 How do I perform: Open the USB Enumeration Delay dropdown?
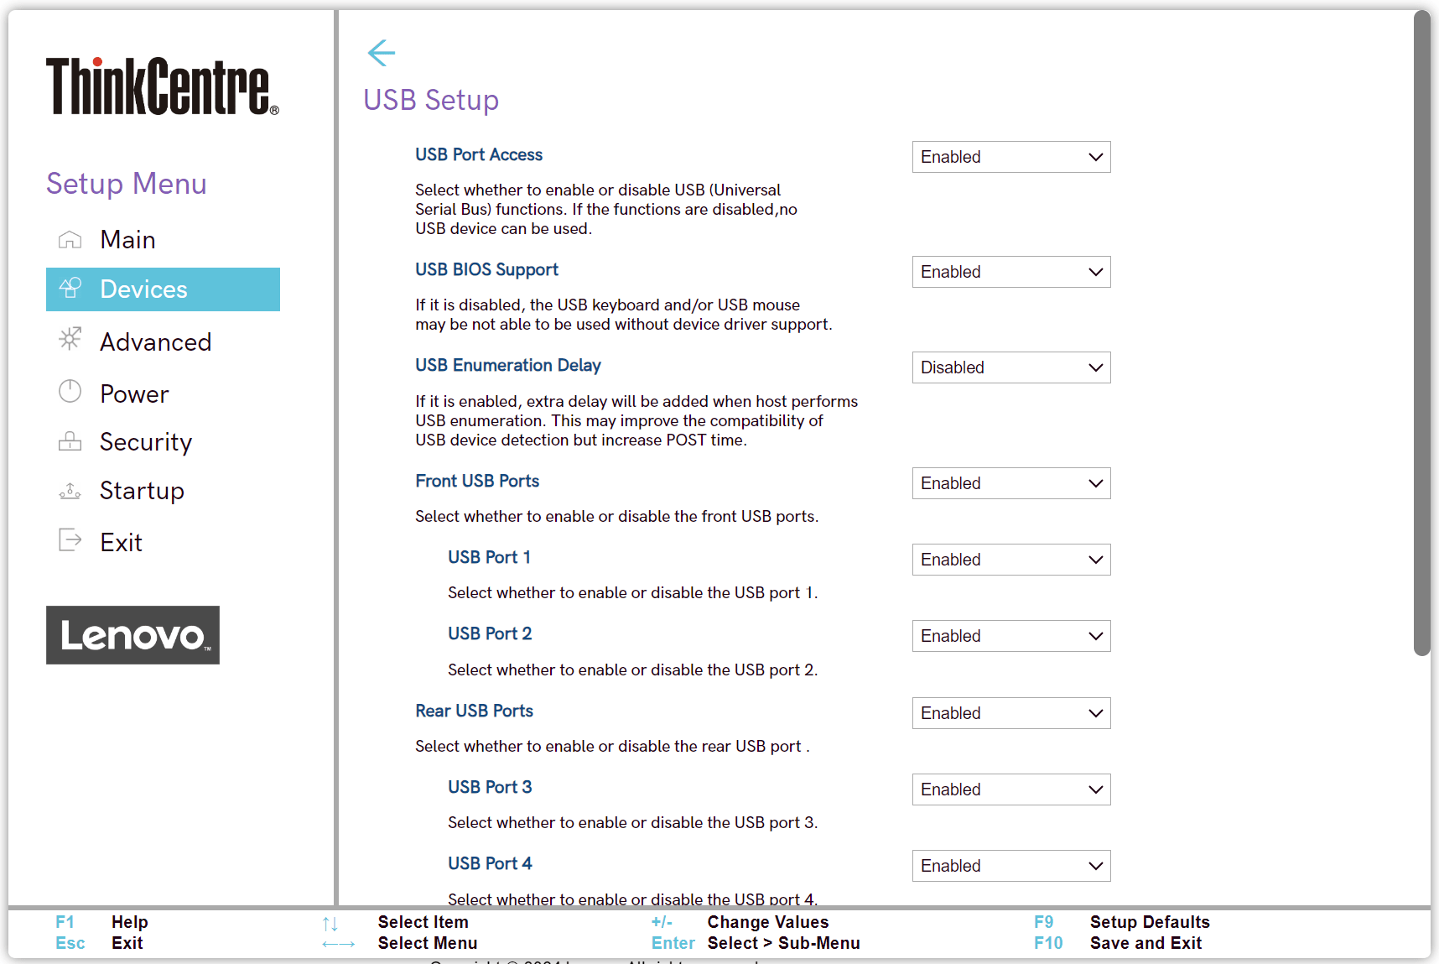[x=1011, y=367]
